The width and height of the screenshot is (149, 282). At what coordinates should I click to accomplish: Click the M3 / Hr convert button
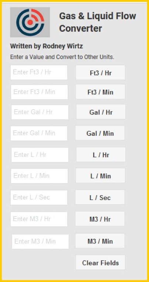coord(100,219)
